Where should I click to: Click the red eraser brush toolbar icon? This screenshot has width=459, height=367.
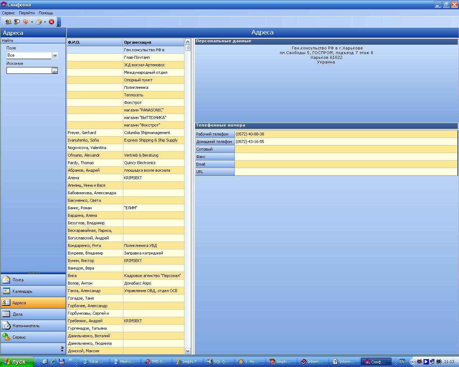25,22
